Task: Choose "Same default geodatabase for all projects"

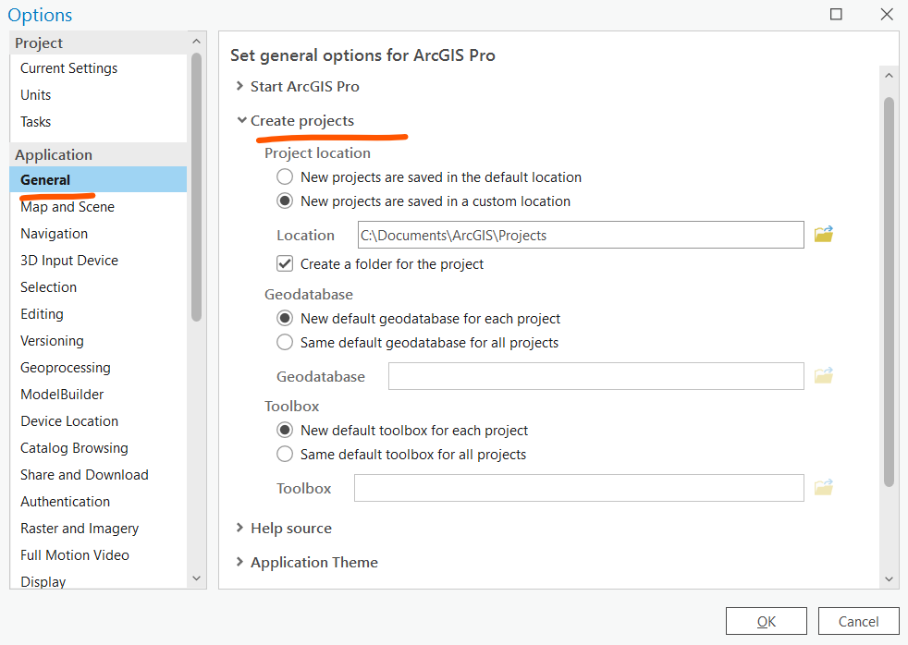Action: point(285,342)
